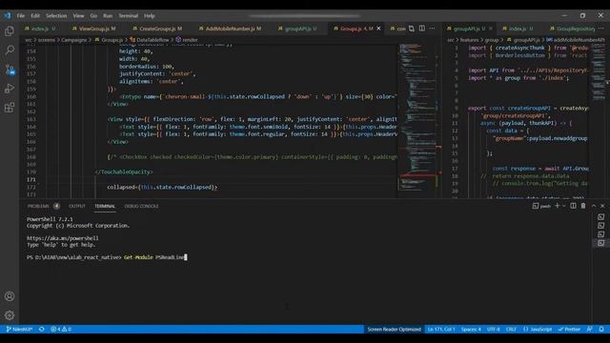Open right-pane index.js tab
This screenshot has height=343, width=610.
(518, 29)
